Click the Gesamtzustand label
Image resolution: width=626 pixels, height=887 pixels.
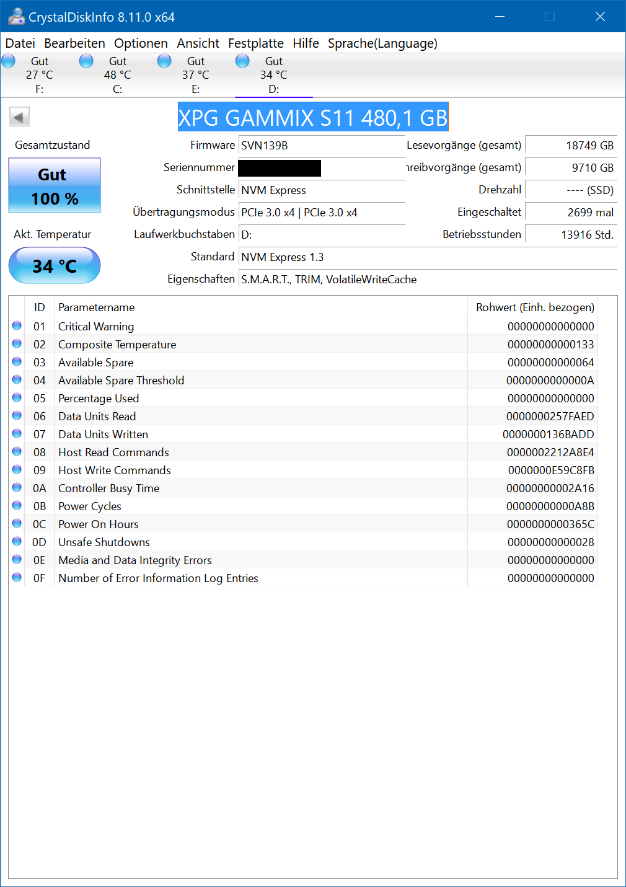[x=53, y=145]
